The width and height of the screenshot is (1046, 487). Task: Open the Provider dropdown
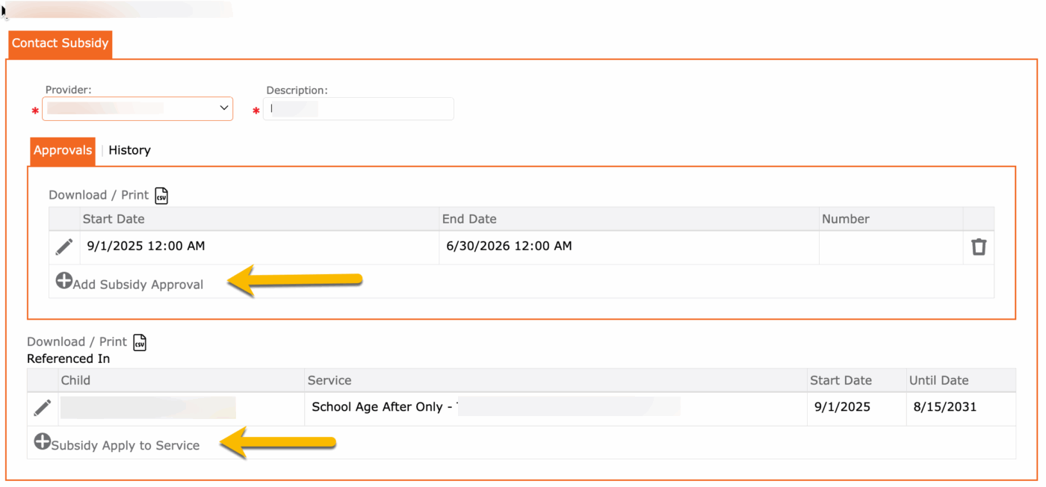coord(137,108)
